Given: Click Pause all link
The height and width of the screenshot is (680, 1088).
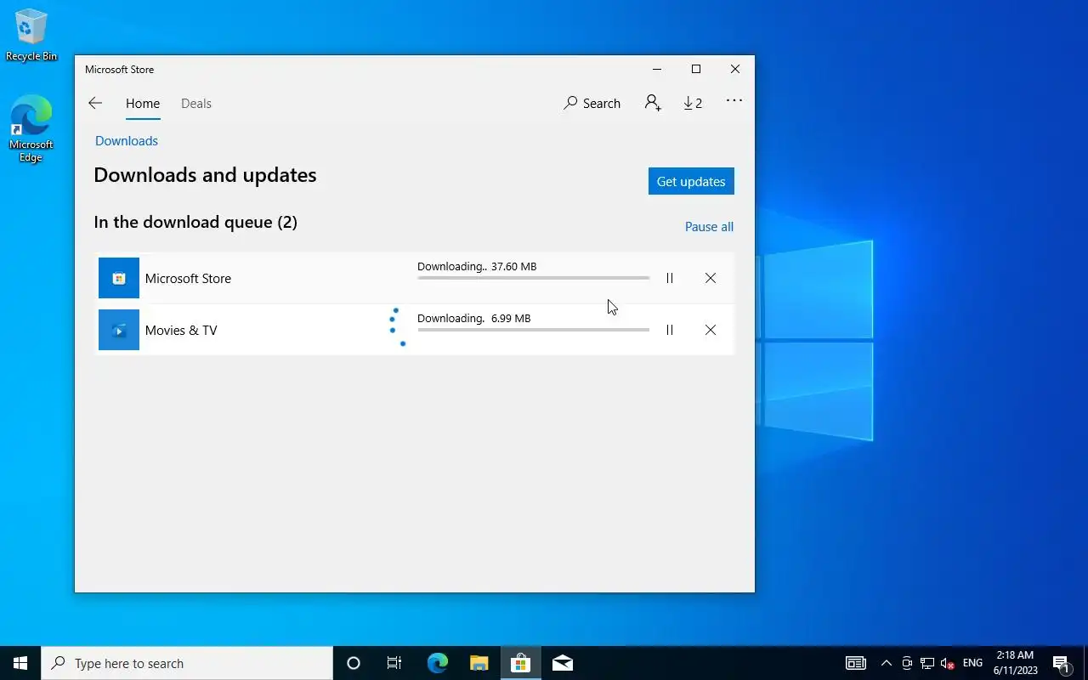Looking at the screenshot, I should [709, 227].
